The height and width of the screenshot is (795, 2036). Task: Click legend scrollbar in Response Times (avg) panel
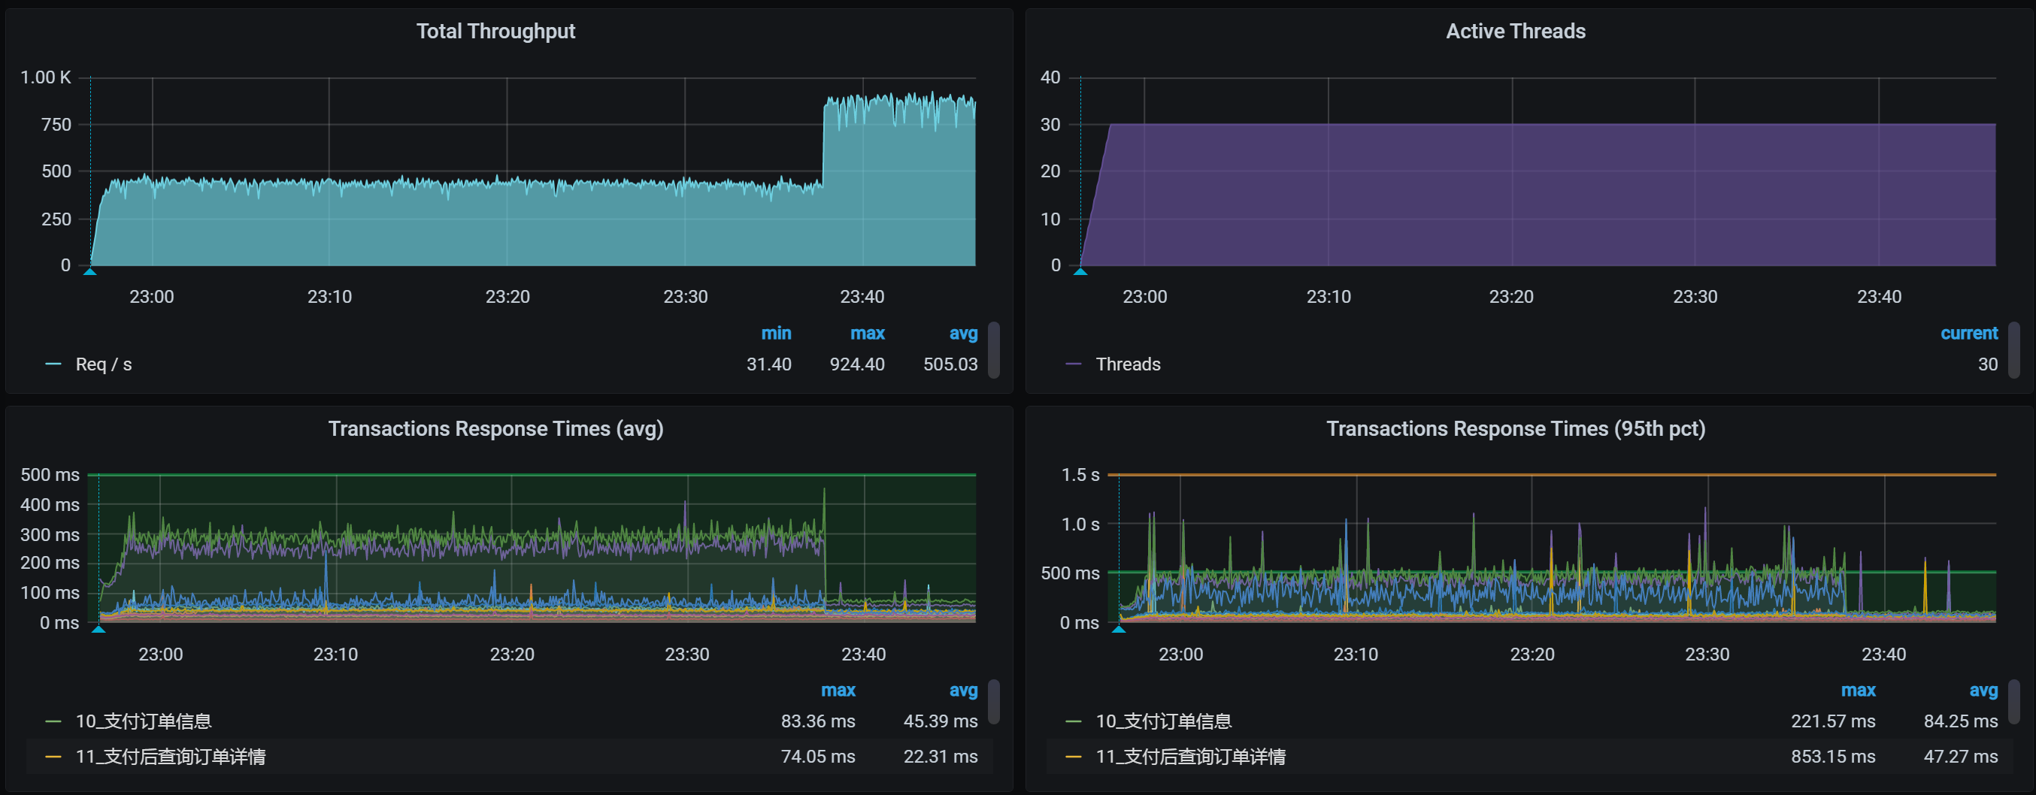994,702
